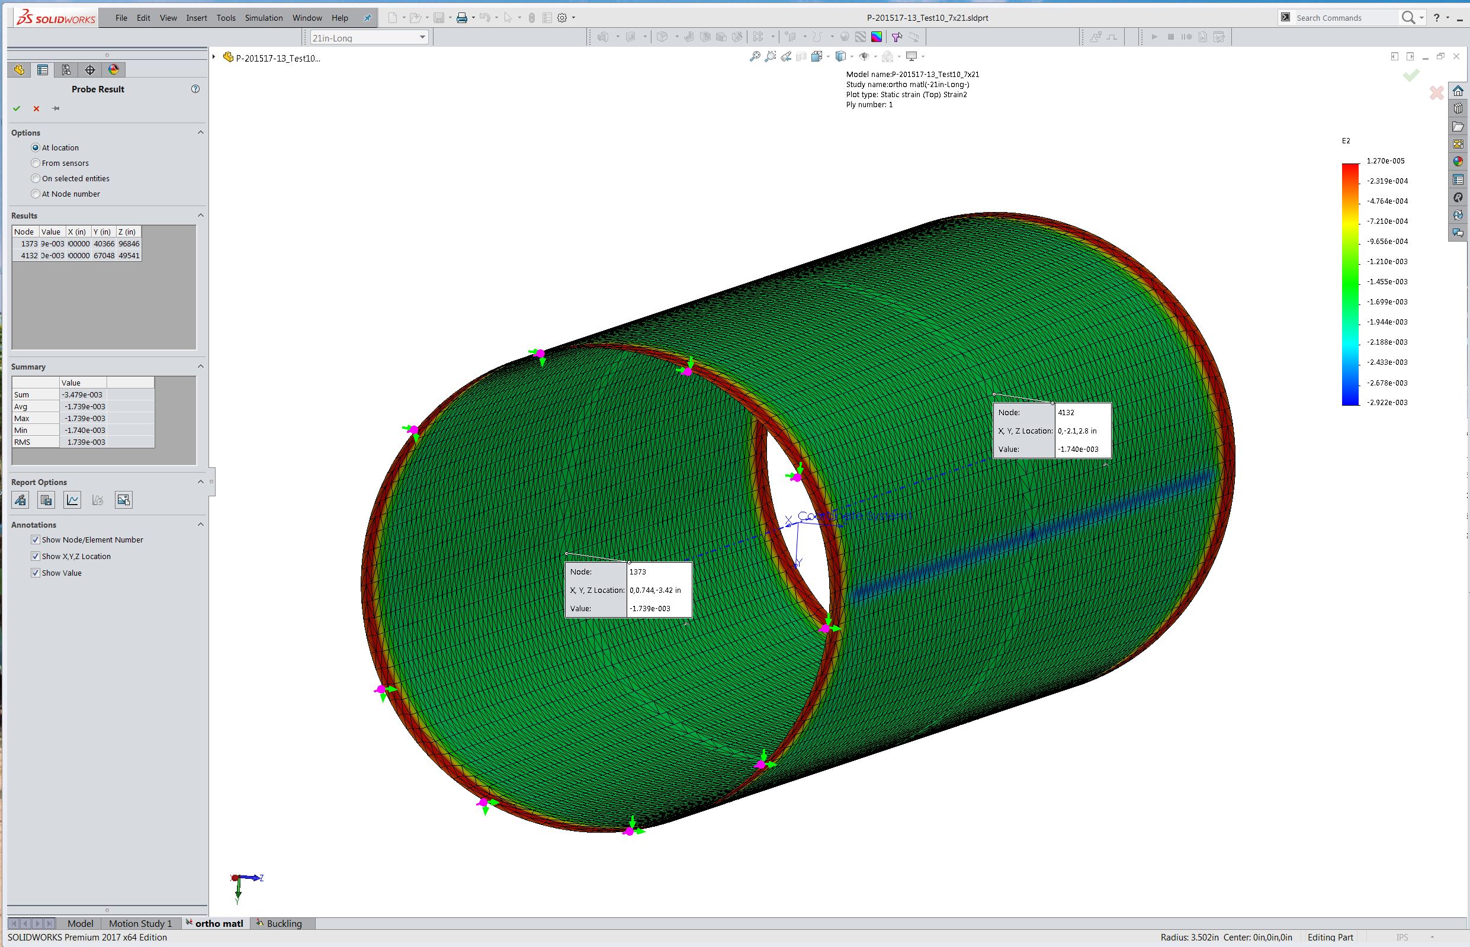Image resolution: width=1470 pixels, height=947 pixels.
Task: Click the Plot graph icon in Report Options
Action: (x=72, y=500)
